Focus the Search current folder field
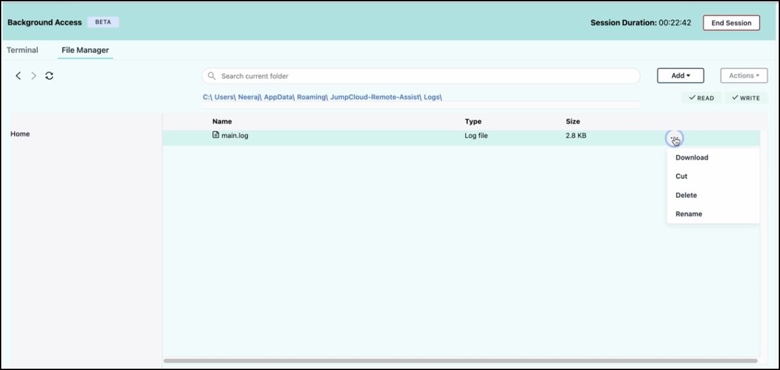This screenshot has height=370, width=780. pyautogui.click(x=424, y=76)
